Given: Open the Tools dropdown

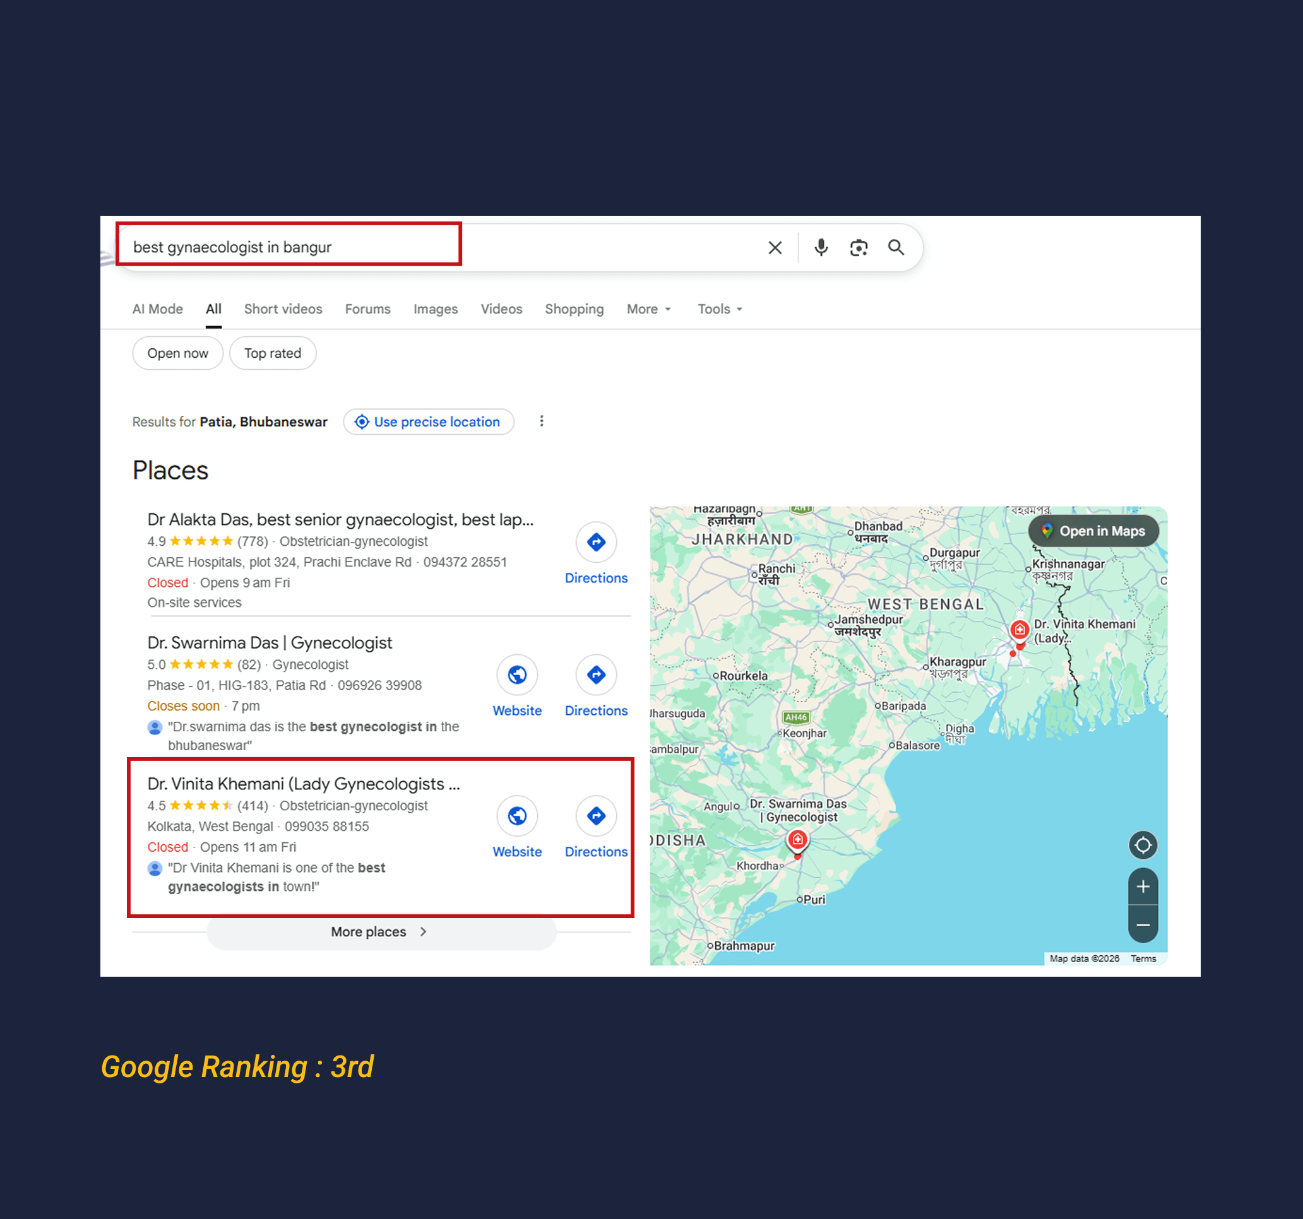Looking at the screenshot, I should (719, 309).
